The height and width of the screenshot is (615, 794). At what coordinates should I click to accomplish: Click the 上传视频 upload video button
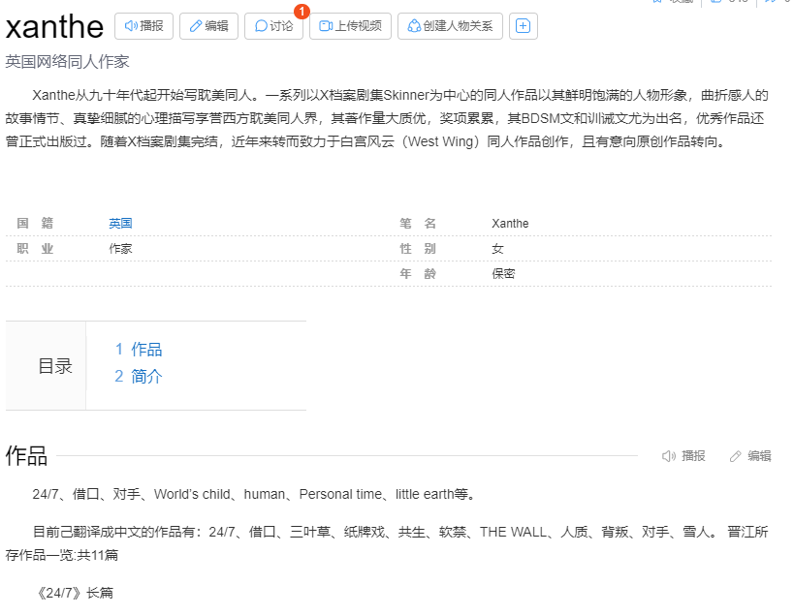pyautogui.click(x=350, y=26)
